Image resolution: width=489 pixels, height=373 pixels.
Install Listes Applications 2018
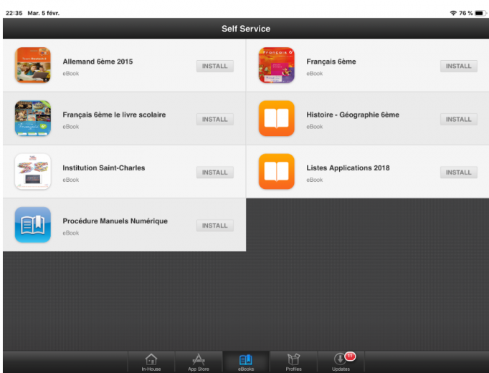click(458, 173)
